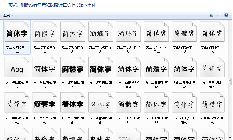Click the scrollbar up arrow

(230, 22)
